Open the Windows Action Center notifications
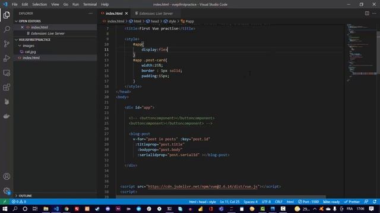380x213 pixels. pyautogui.click(x=371, y=209)
